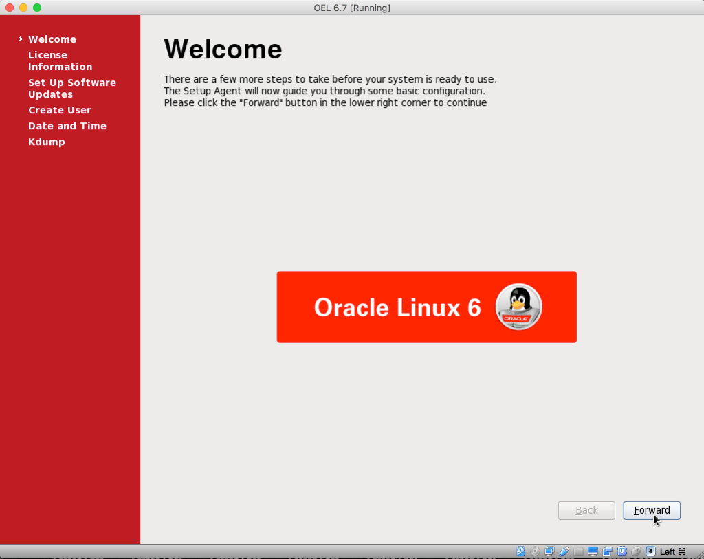Image resolution: width=704 pixels, height=559 pixels.
Task: Open the network adapters status icon
Action: click(549, 551)
